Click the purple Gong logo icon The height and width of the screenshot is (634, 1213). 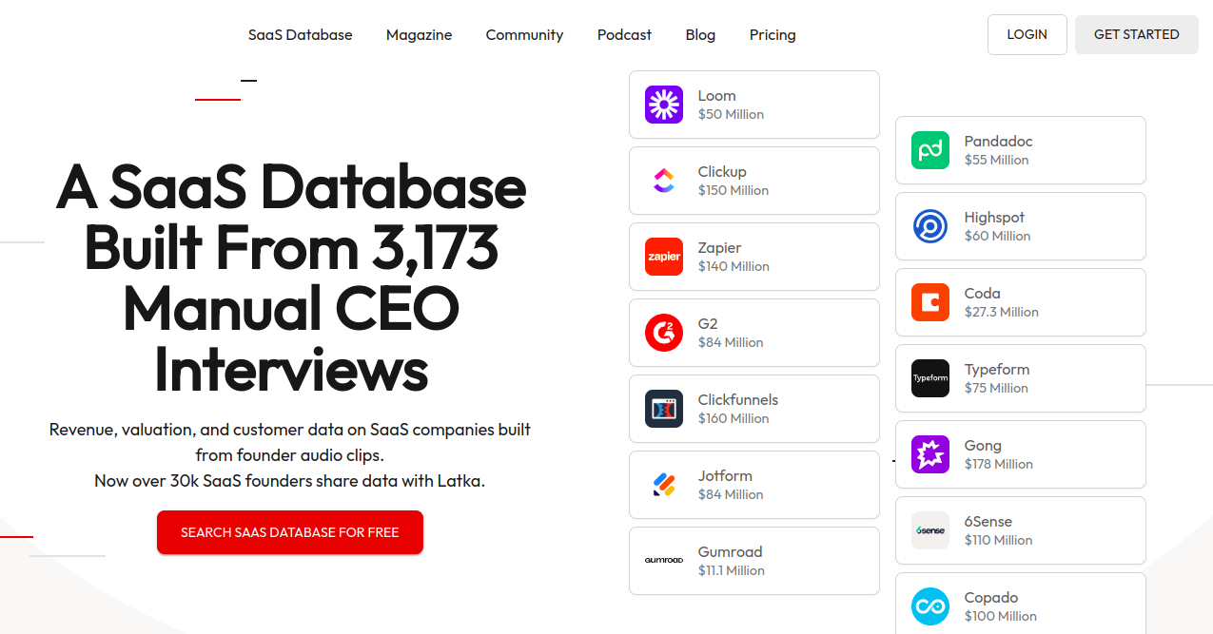pos(930,454)
